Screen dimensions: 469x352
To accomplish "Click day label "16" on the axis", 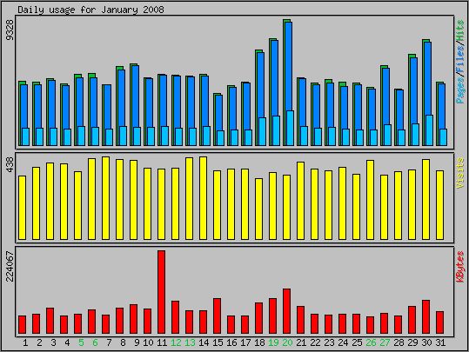I will click(231, 342).
